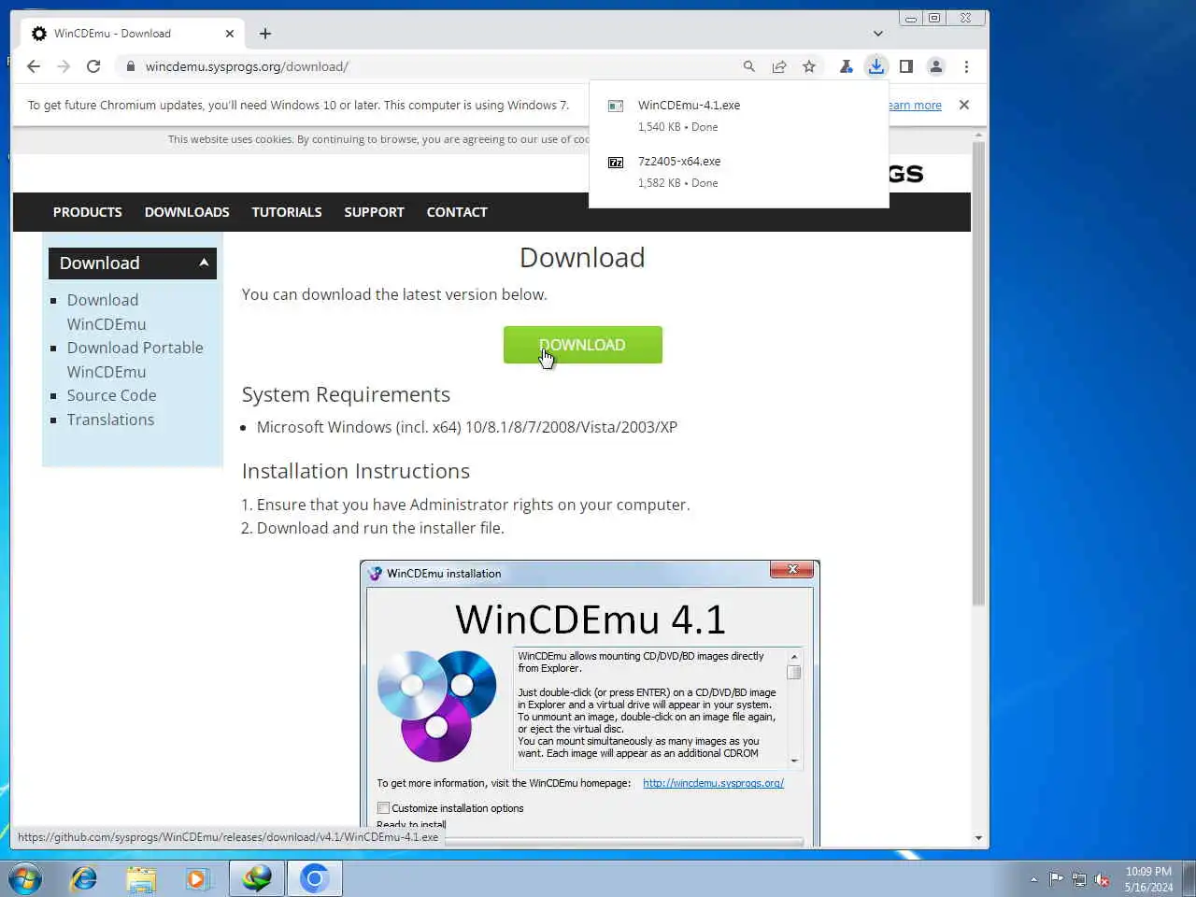Image resolution: width=1196 pixels, height=897 pixels.
Task: Open the zoom magnifier icon in address bar
Action: tap(748, 66)
